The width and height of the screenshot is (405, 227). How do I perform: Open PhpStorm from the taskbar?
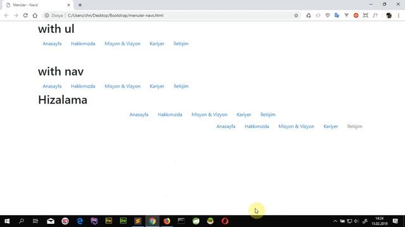click(x=94, y=221)
